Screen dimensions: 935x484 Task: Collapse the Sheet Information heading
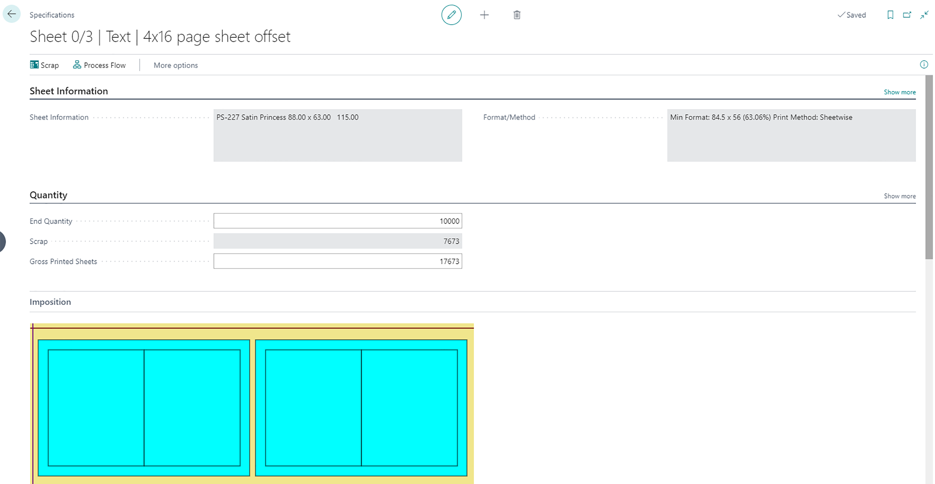click(x=69, y=91)
